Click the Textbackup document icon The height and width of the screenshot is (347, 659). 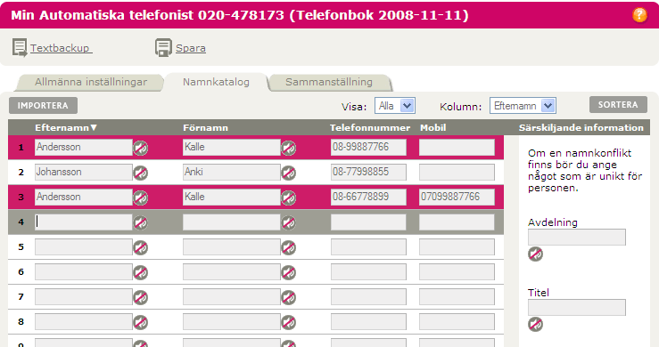20,47
